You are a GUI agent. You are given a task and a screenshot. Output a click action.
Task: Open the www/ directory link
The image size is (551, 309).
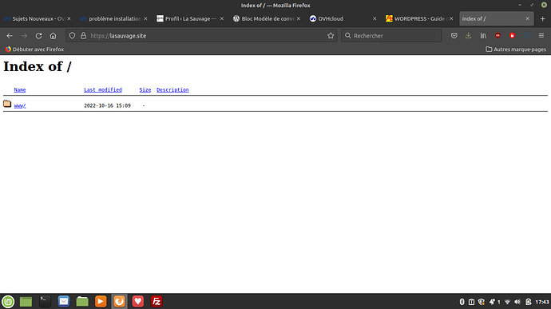tap(20, 105)
